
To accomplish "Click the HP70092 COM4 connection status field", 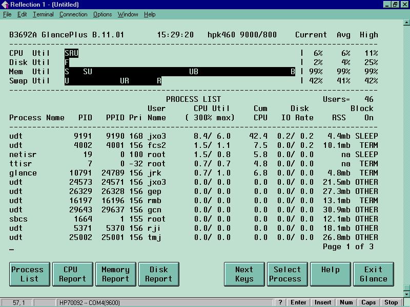I will tap(90, 302).
